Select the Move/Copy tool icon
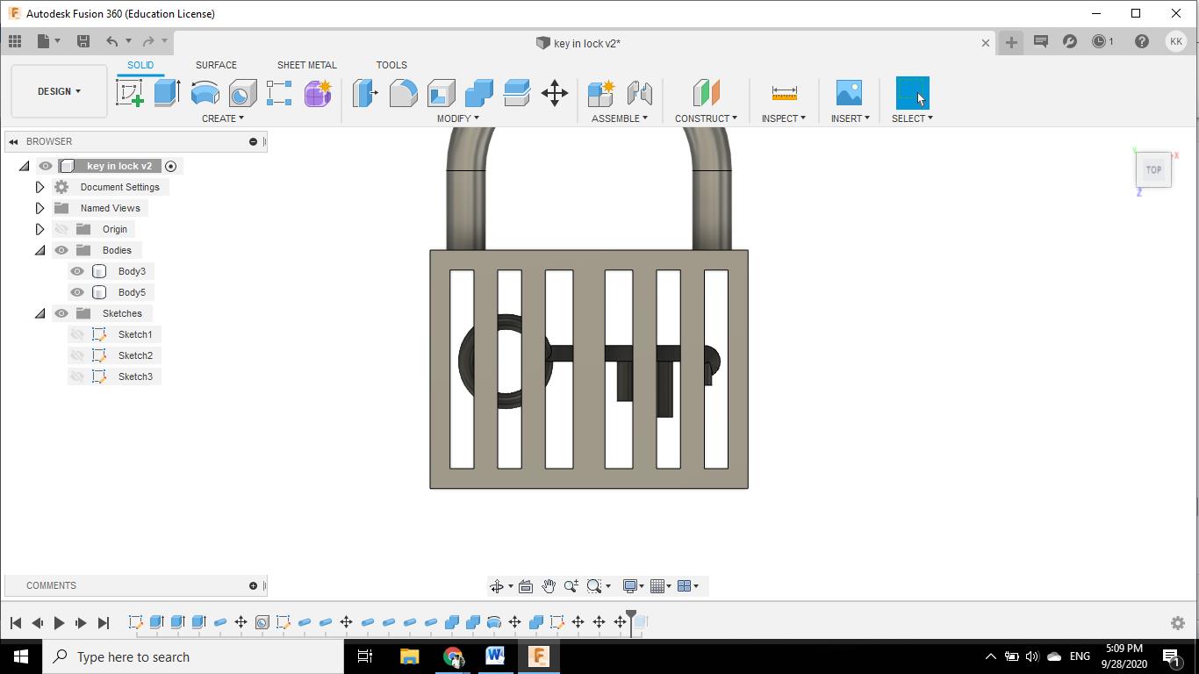The height and width of the screenshot is (674, 1199). (555, 93)
